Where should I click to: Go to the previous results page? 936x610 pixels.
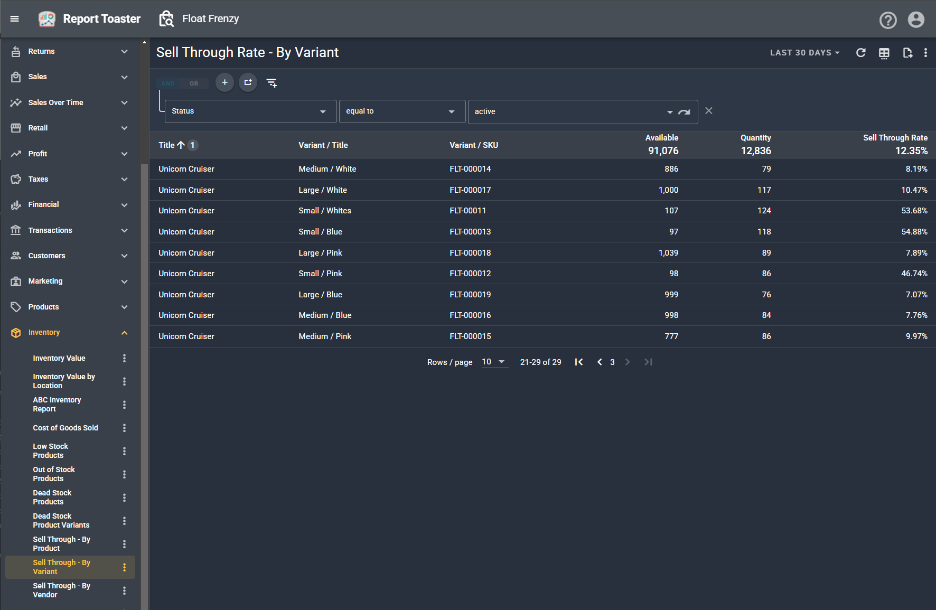[600, 362]
